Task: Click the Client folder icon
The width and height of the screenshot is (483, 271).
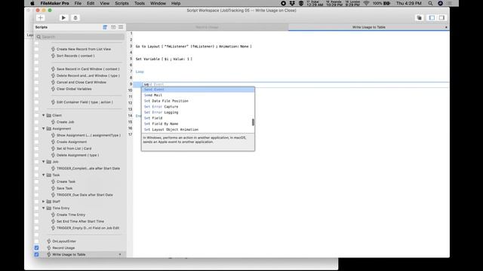Action: pyautogui.click(x=48, y=115)
